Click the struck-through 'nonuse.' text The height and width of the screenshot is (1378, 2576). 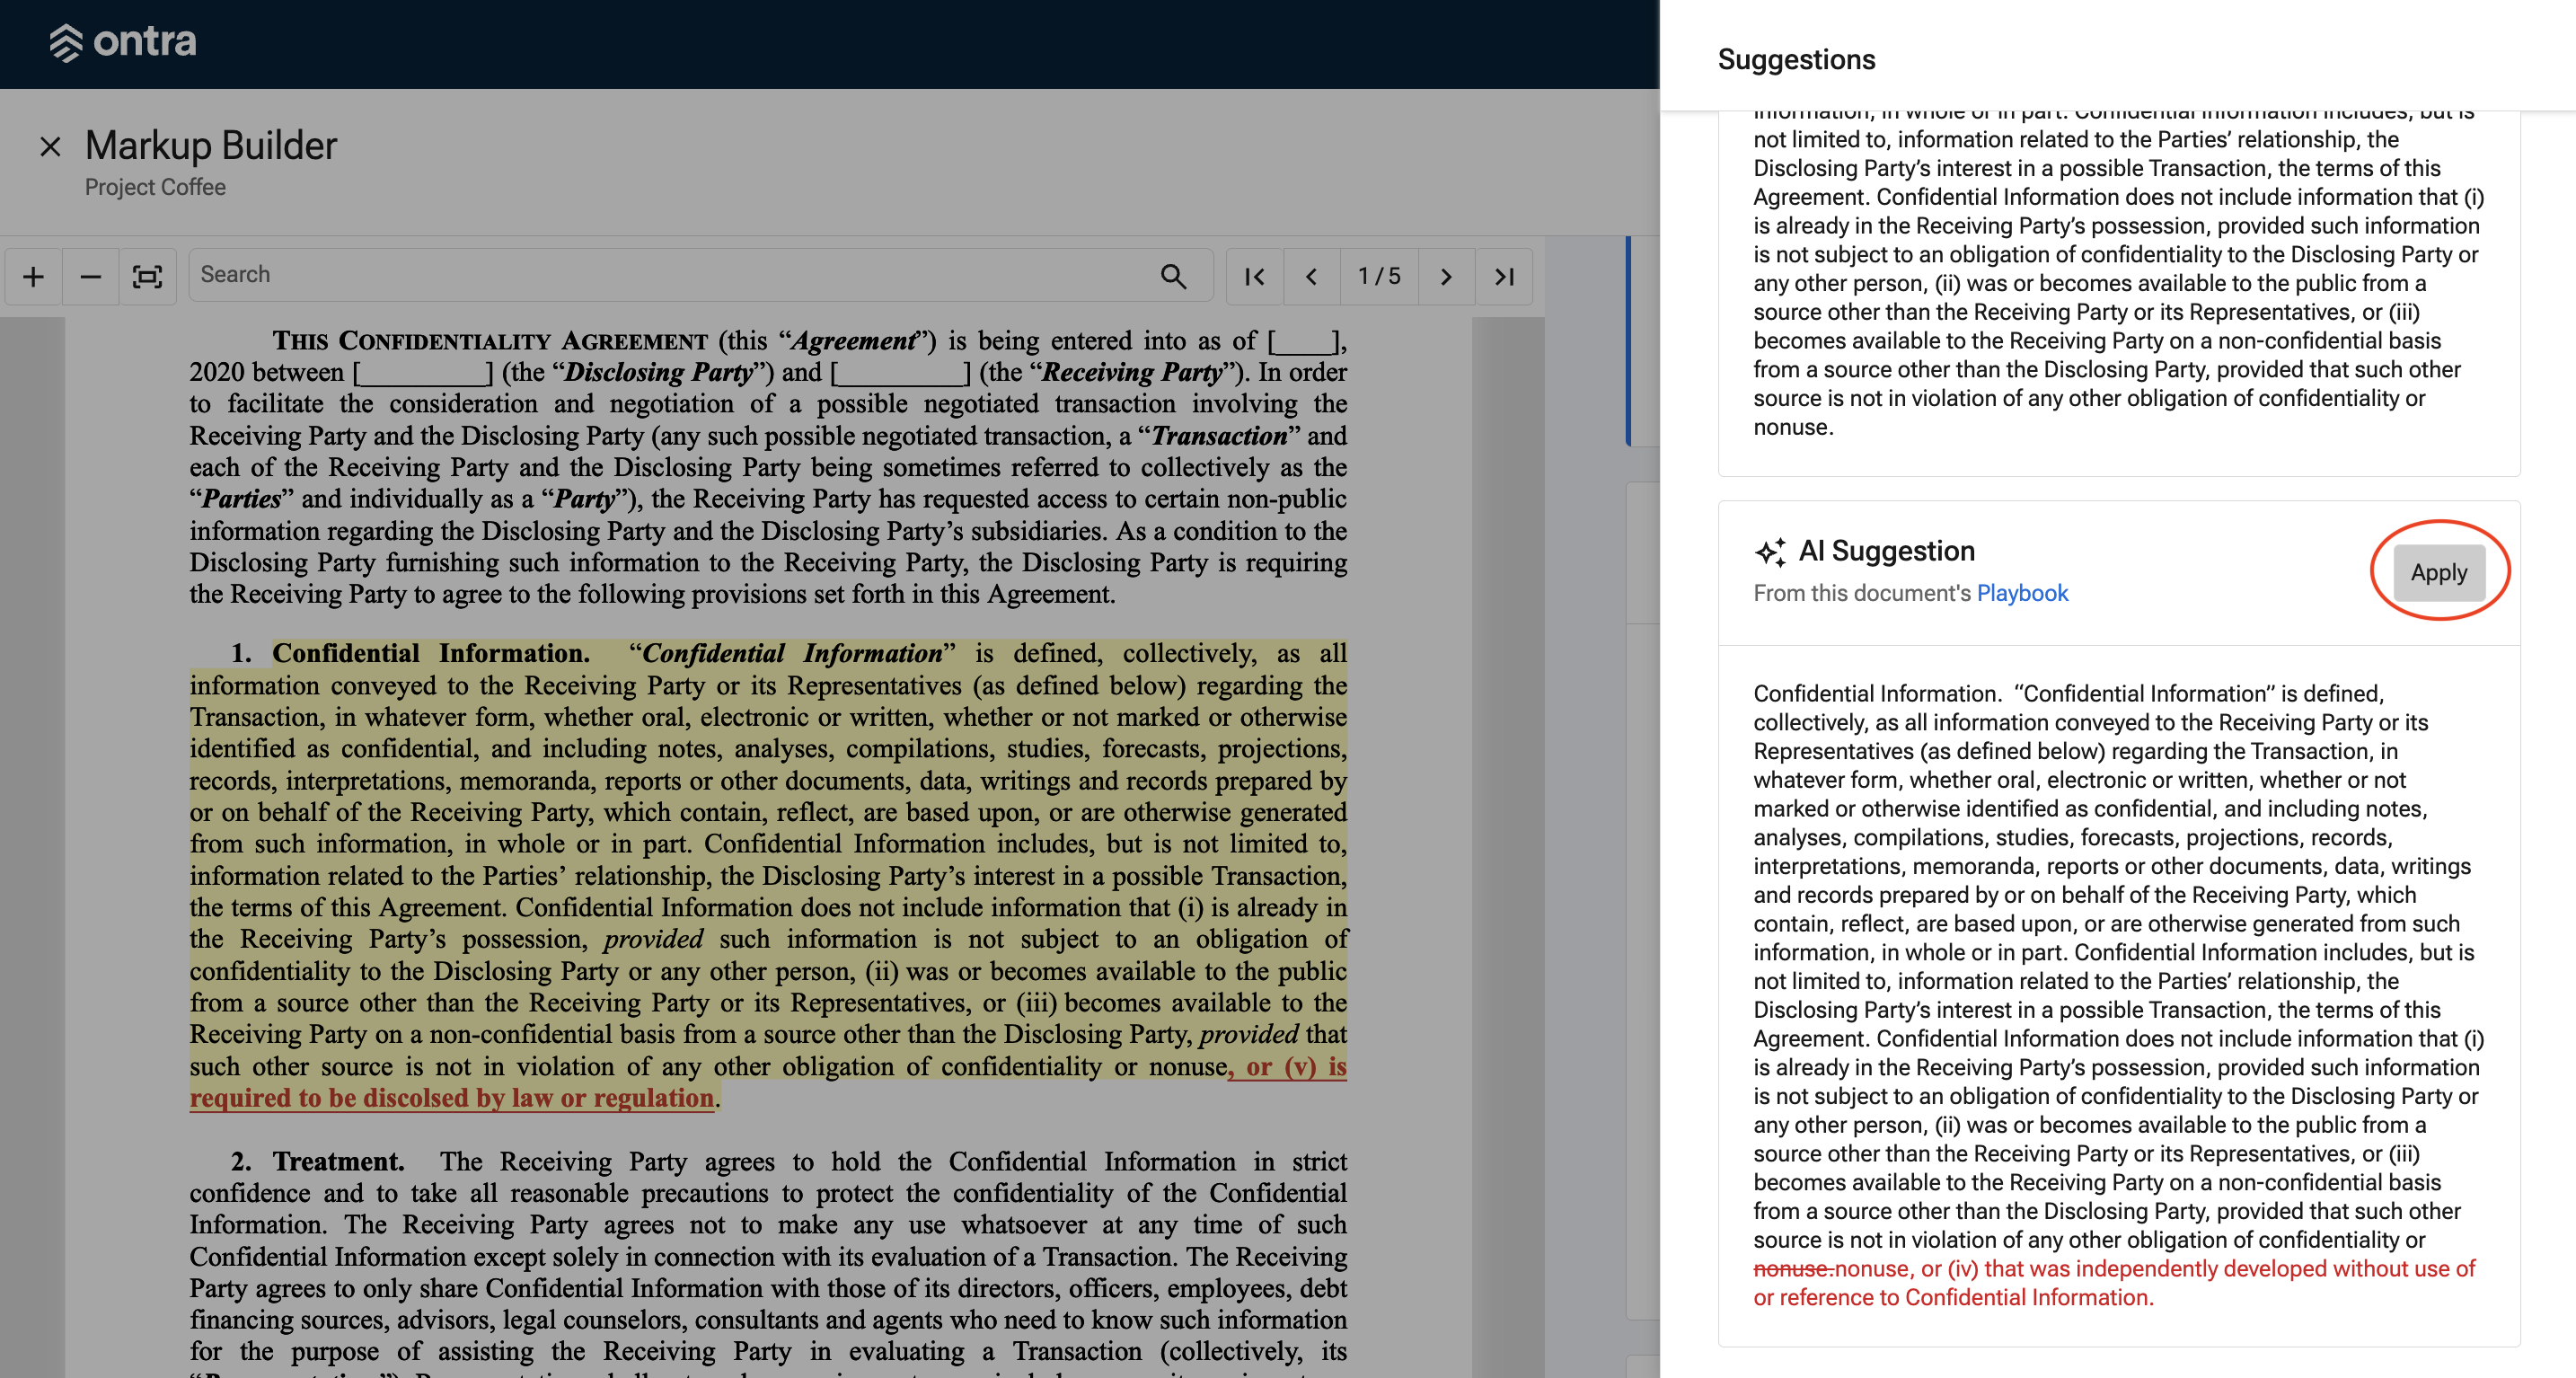[1793, 1269]
